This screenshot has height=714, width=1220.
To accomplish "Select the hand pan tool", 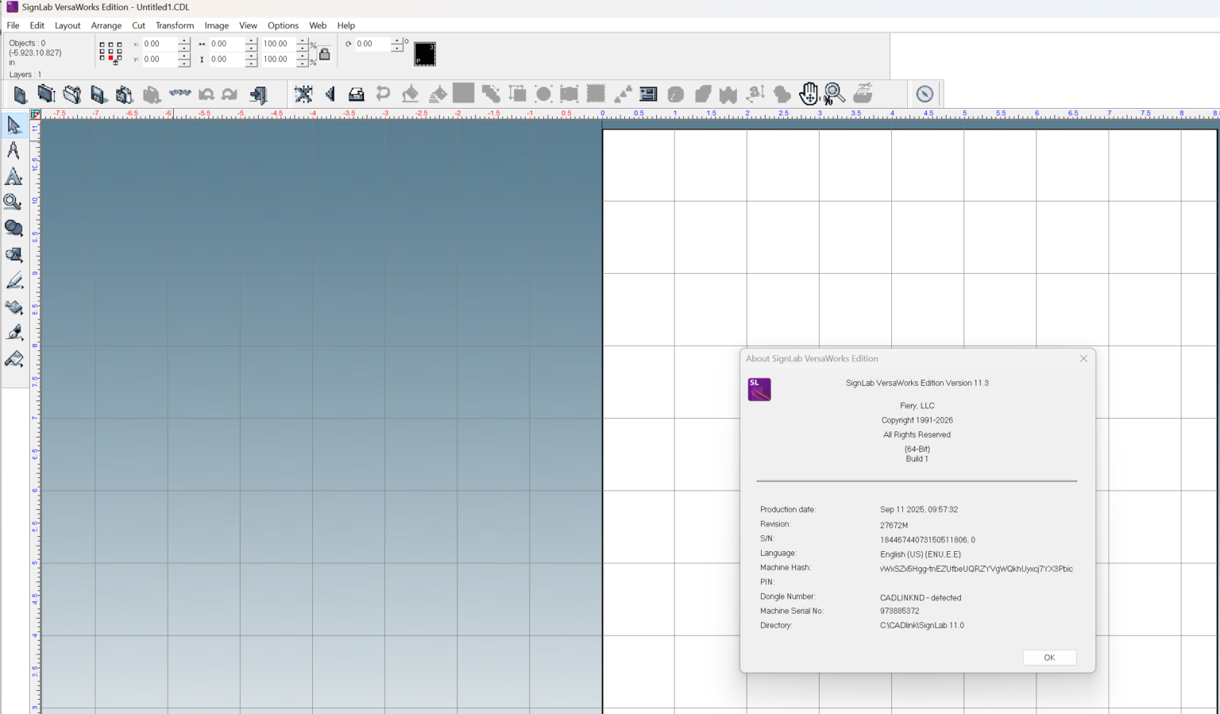I will coord(809,94).
